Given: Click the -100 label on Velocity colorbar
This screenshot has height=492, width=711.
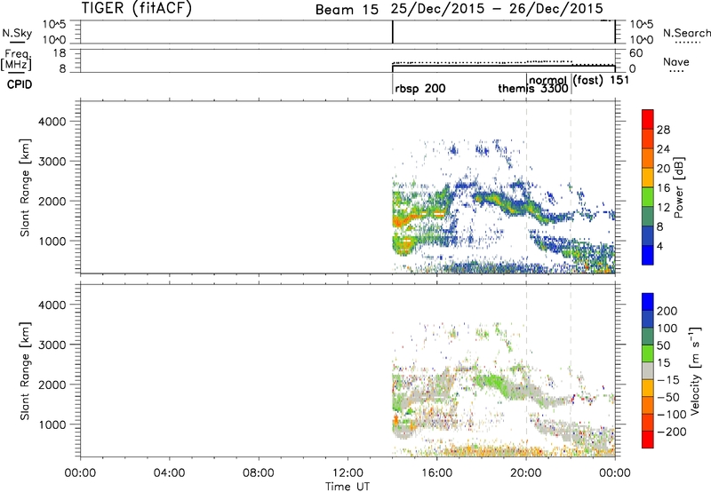Looking at the screenshot, I should [672, 415].
